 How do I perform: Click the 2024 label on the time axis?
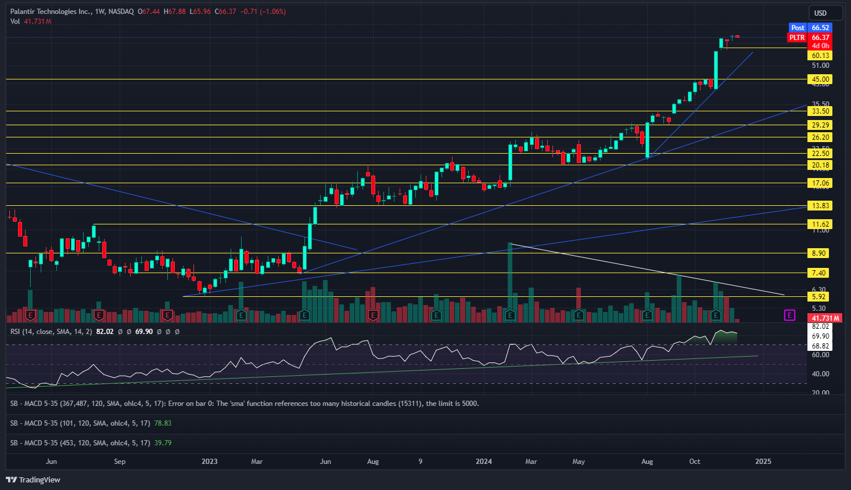[x=483, y=462]
